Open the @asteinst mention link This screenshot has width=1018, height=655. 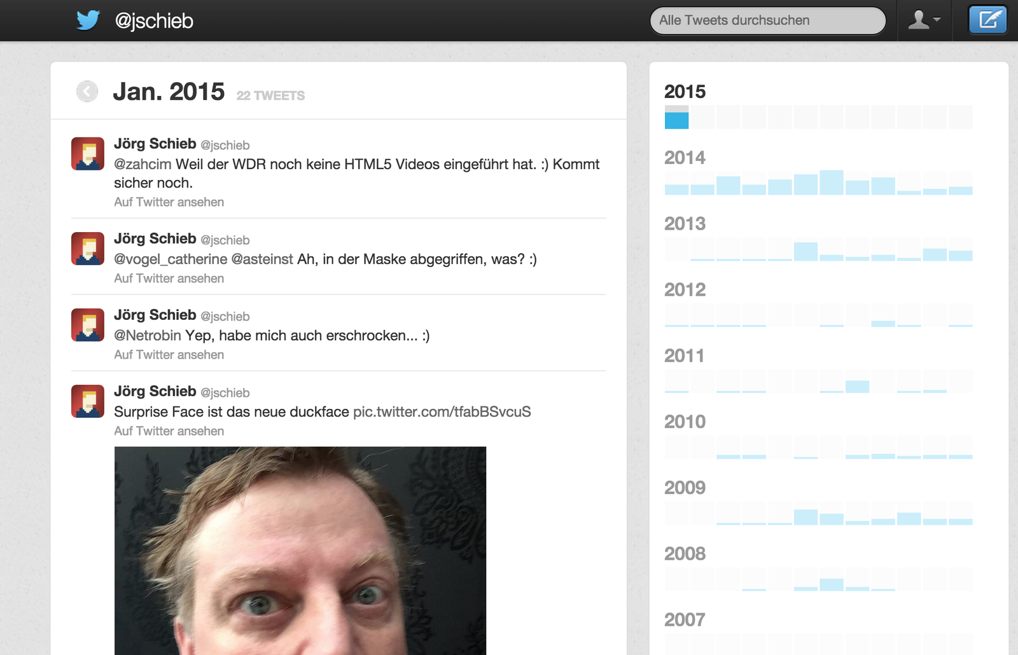tap(262, 259)
